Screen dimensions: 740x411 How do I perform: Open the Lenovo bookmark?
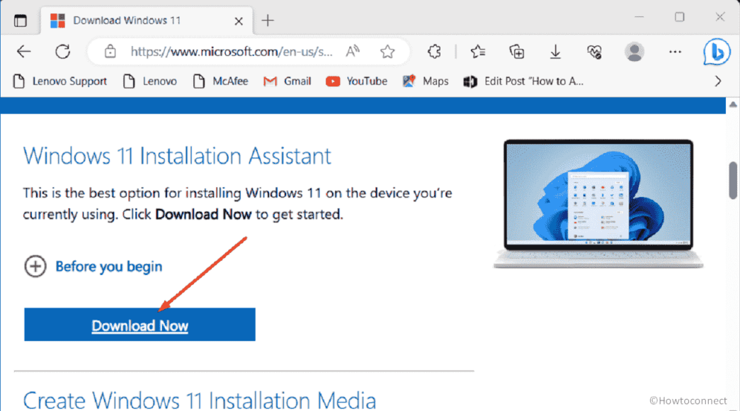click(149, 81)
